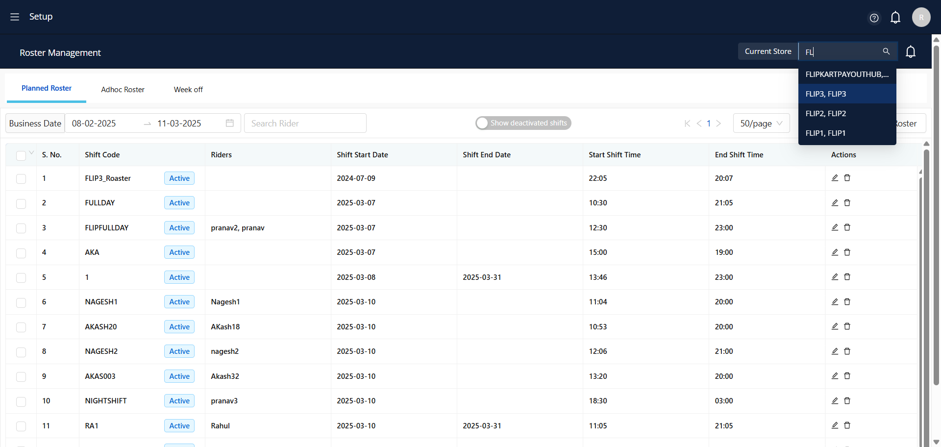This screenshot has width=941, height=447.
Task: Open the help question mark icon
Action: click(874, 18)
